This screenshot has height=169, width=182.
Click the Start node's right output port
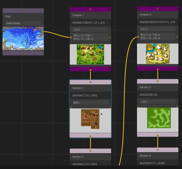[x=43, y=31]
